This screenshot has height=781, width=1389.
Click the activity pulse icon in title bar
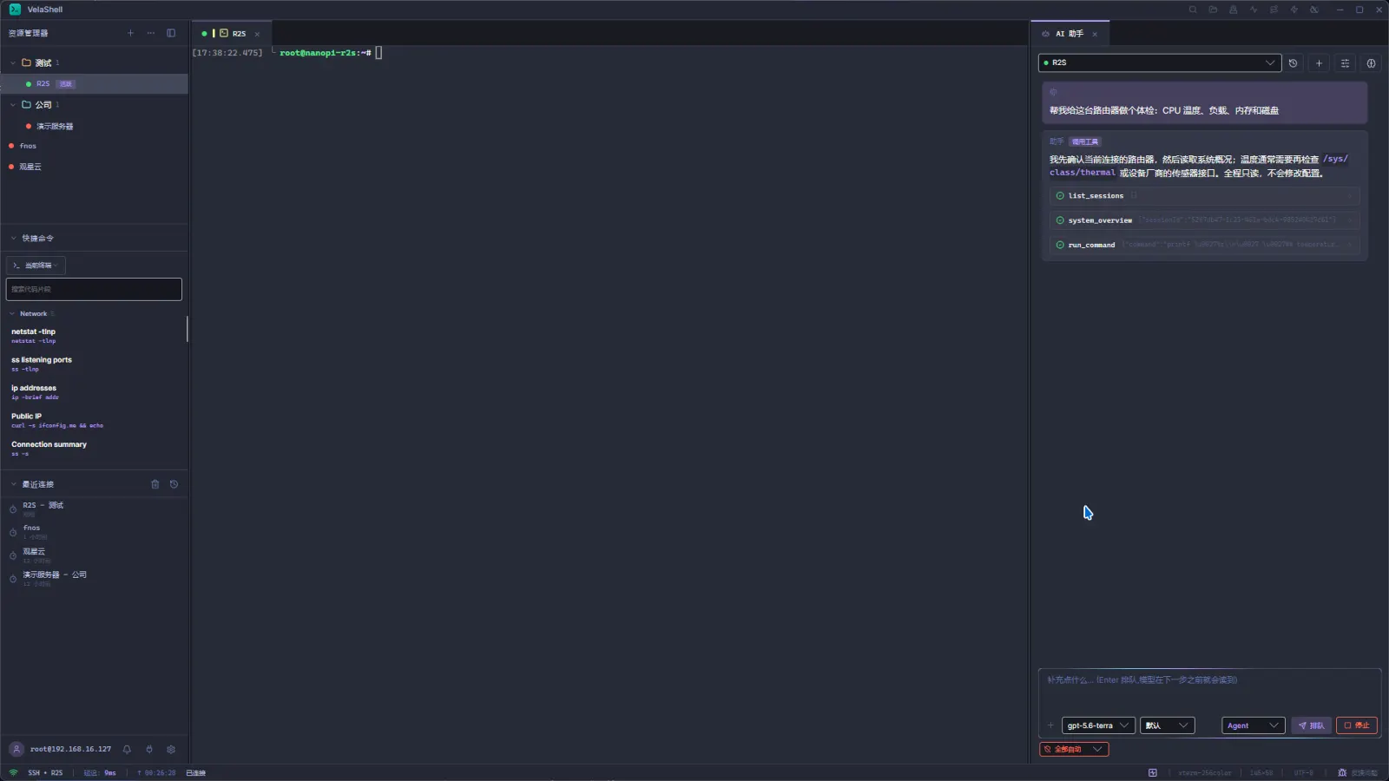[x=1254, y=10]
